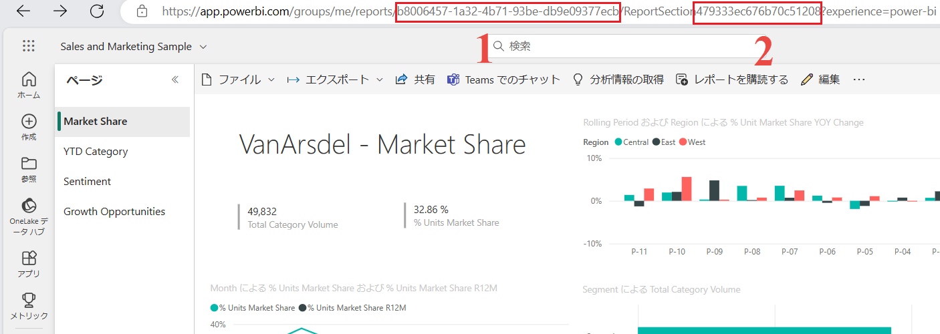Open Sales and Marketing Sample dropdown
Screen dimensions: 940x334
click(x=134, y=47)
